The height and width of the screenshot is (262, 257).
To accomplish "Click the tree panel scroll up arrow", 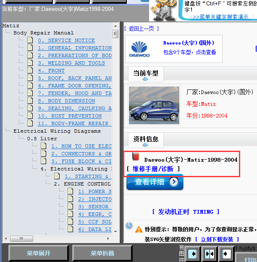I will pyautogui.click(x=115, y=26).
